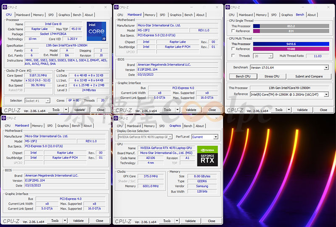Open the Socket #1 selection dropdown
Screen dimensions: 336x227
48,101
